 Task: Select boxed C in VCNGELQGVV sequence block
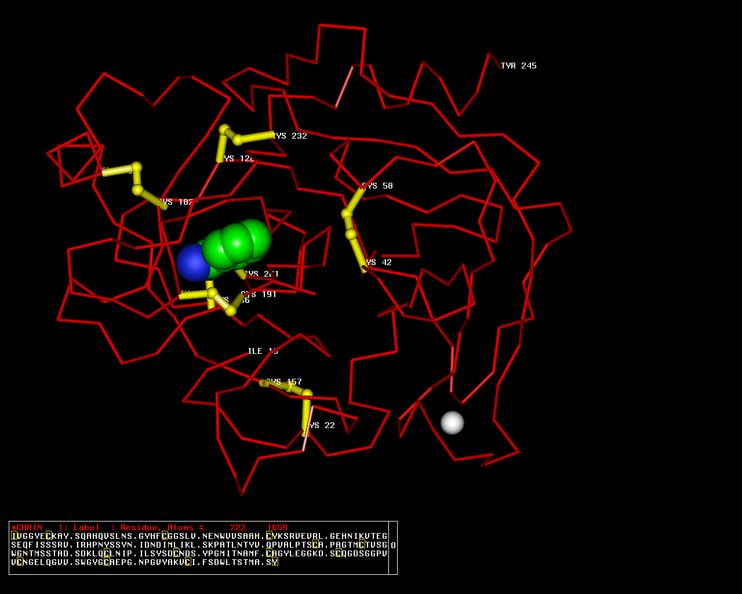(20, 562)
